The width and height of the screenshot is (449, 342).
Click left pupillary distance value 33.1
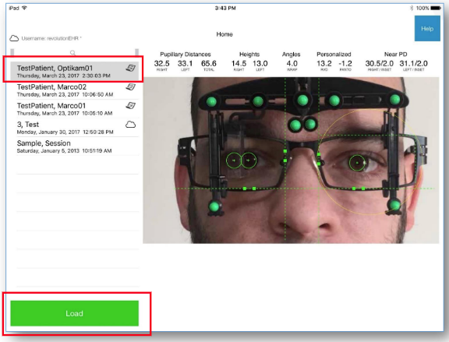(x=185, y=64)
